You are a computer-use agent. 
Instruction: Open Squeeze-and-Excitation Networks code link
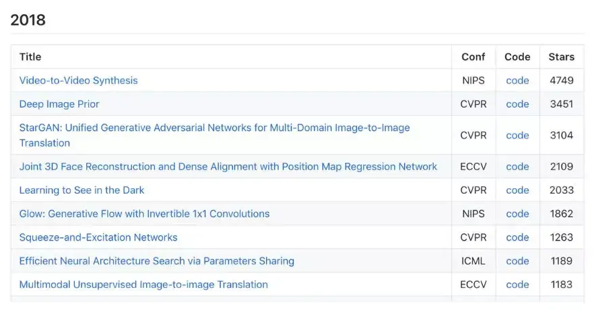pos(517,237)
